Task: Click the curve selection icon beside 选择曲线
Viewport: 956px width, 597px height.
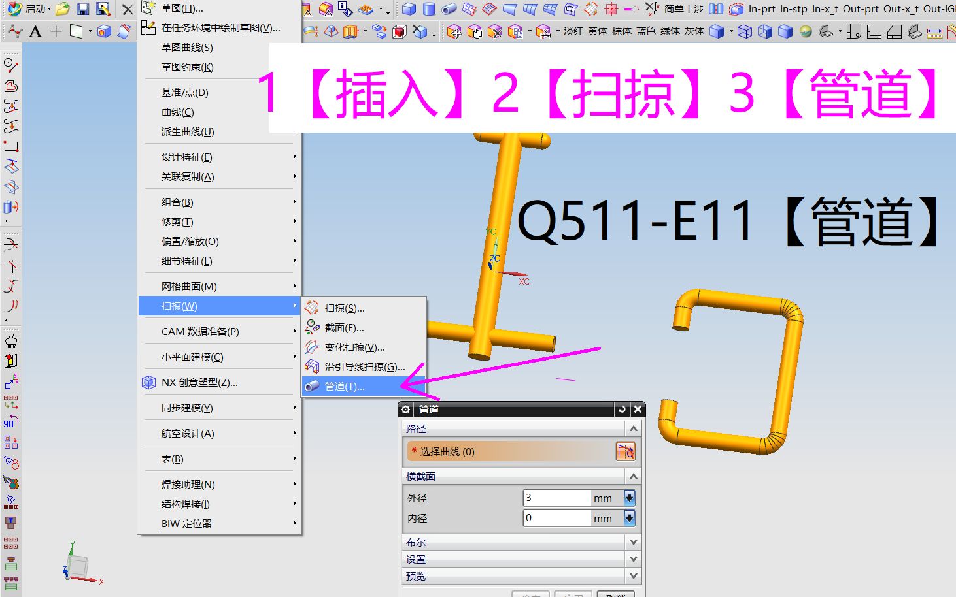Action: pos(626,451)
